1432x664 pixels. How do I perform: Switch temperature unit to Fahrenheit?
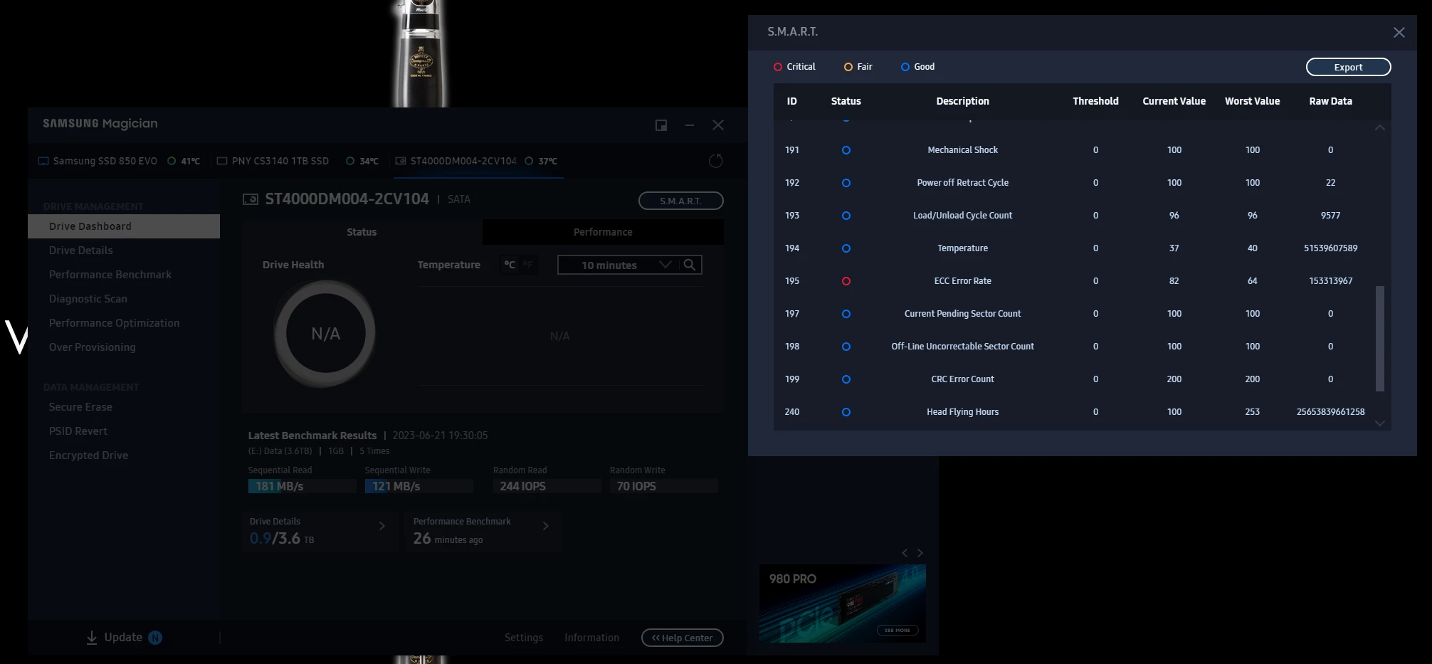[x=527, y=265]
